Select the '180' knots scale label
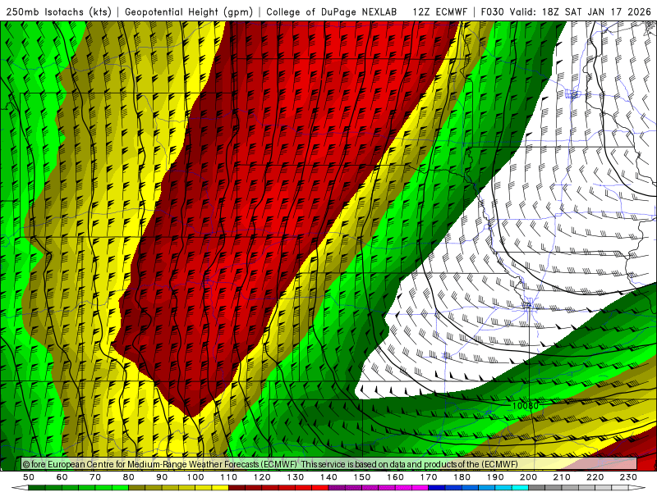The width and height of the screenshot is (657, 492). (x=462, y=477)
